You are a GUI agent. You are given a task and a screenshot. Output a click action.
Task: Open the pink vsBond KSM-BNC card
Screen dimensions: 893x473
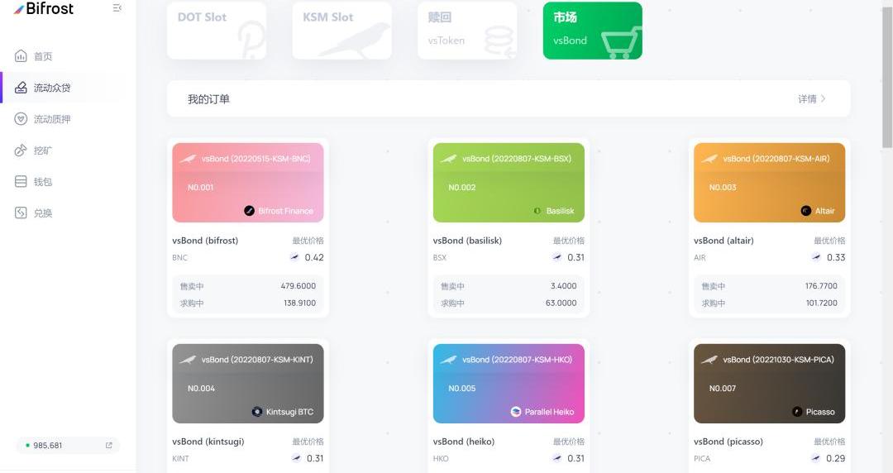click(247, 183)
